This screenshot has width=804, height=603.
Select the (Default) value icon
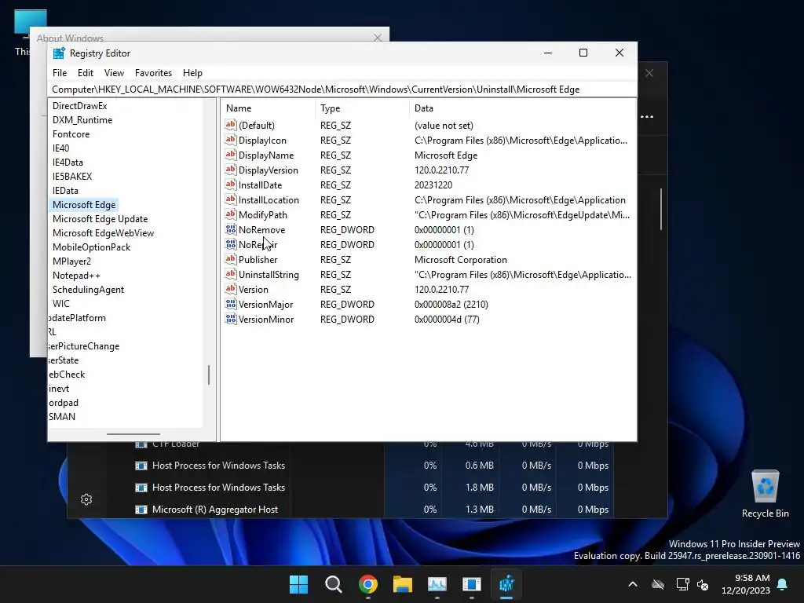231,125
